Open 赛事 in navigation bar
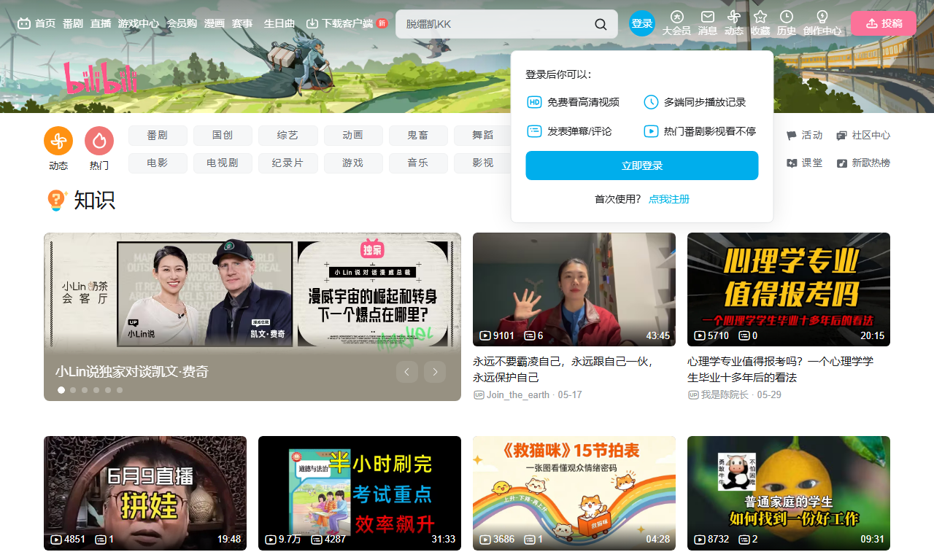Screen dimensions: 934x560 pyautogui.click(x=242, y=23)
